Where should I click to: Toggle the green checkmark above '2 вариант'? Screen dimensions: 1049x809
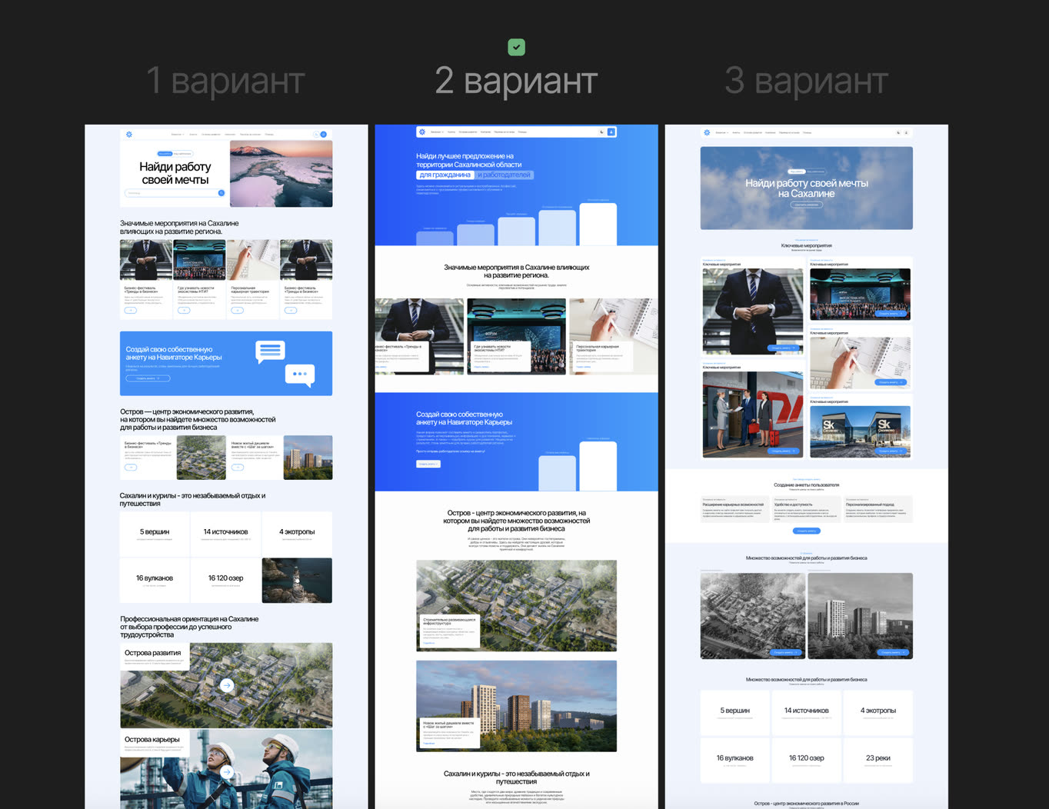point(517,48)
